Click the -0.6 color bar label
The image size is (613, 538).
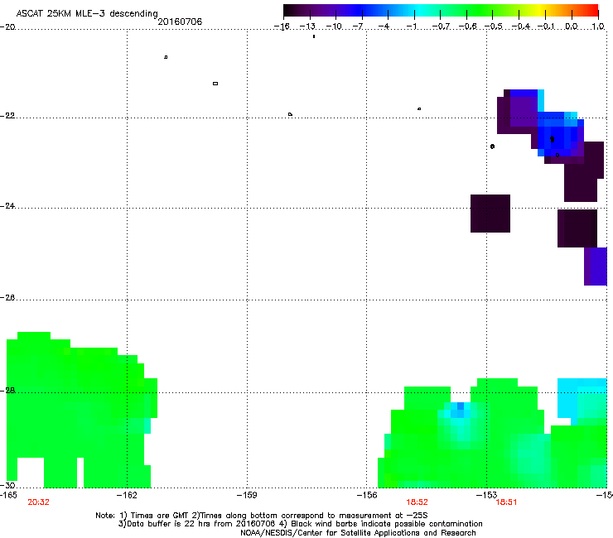pyautogui.click(x=467, y=26)
